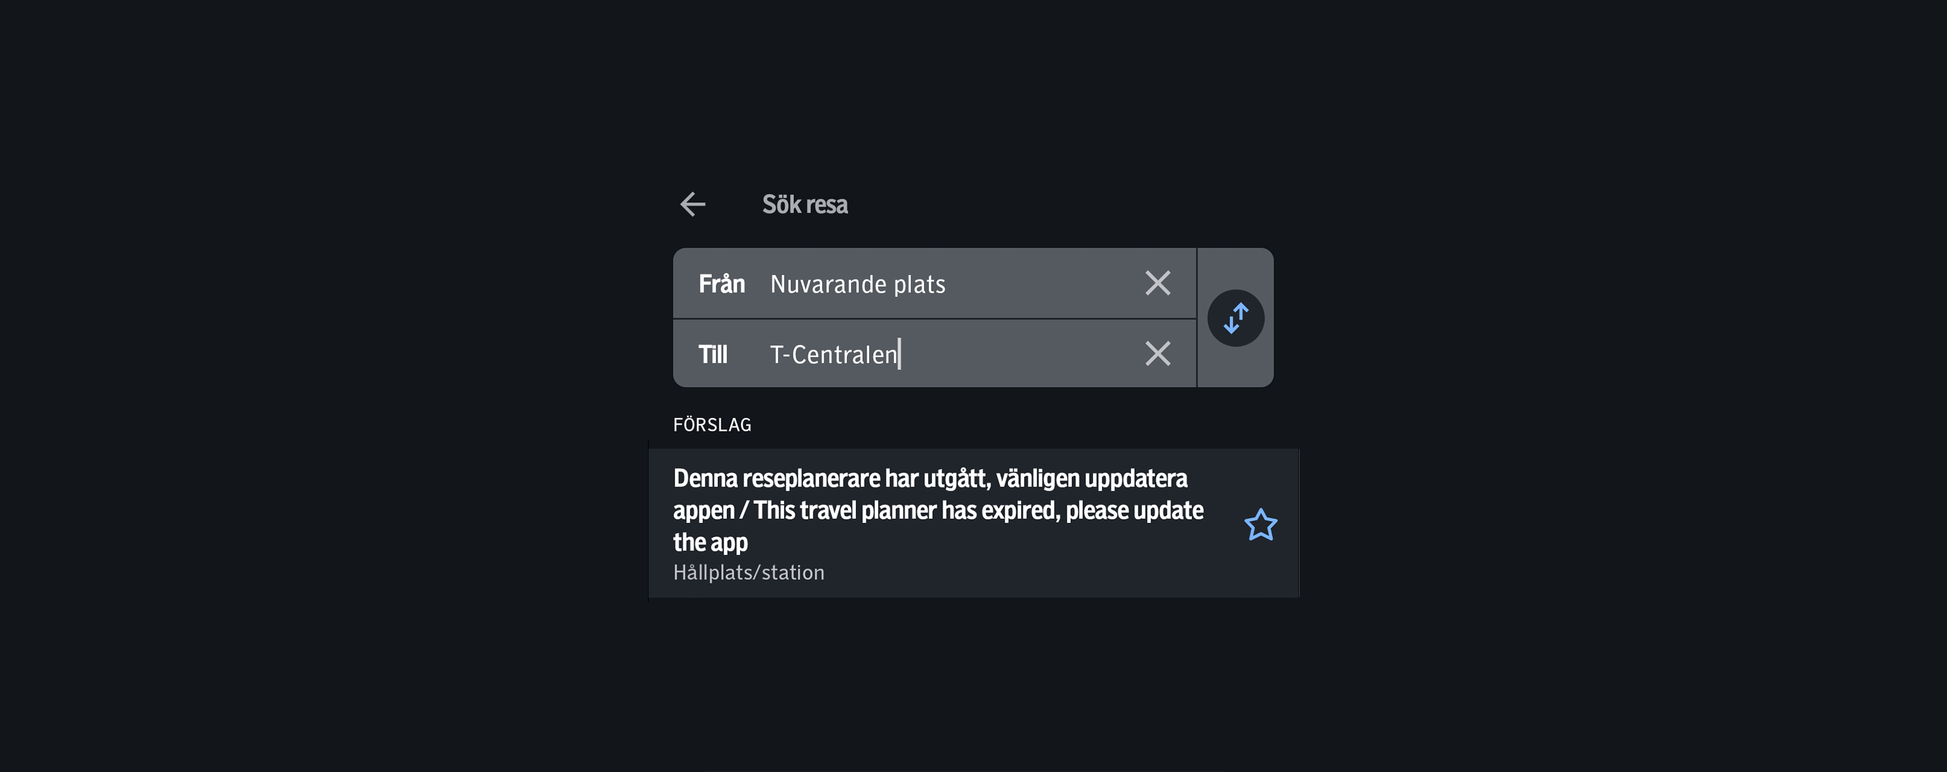Image resolution: width=1947 pixels, height=772 pixels.
Task: Click the FÖRSLAG section label
Action: tap(711, 424)
